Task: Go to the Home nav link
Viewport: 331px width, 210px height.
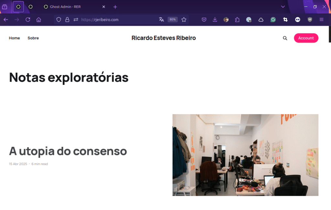Action: [14, 38]
